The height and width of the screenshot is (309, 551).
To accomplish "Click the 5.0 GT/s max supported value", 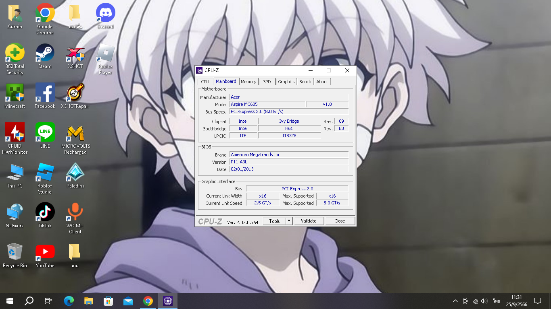I will 332,203.
